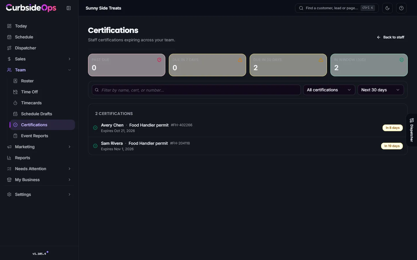The width and height of the screenshot is (417, 260).
Task: Select the Team menu label
Action: coord(20,70)
